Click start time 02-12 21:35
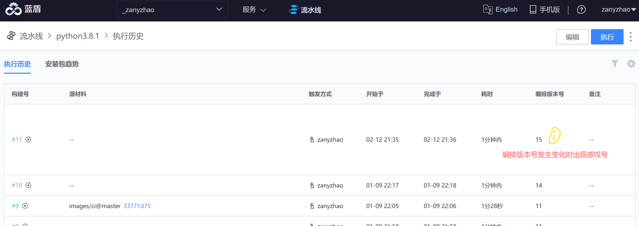The width and height of the screenshot is (639, 226). click(382, 140)
